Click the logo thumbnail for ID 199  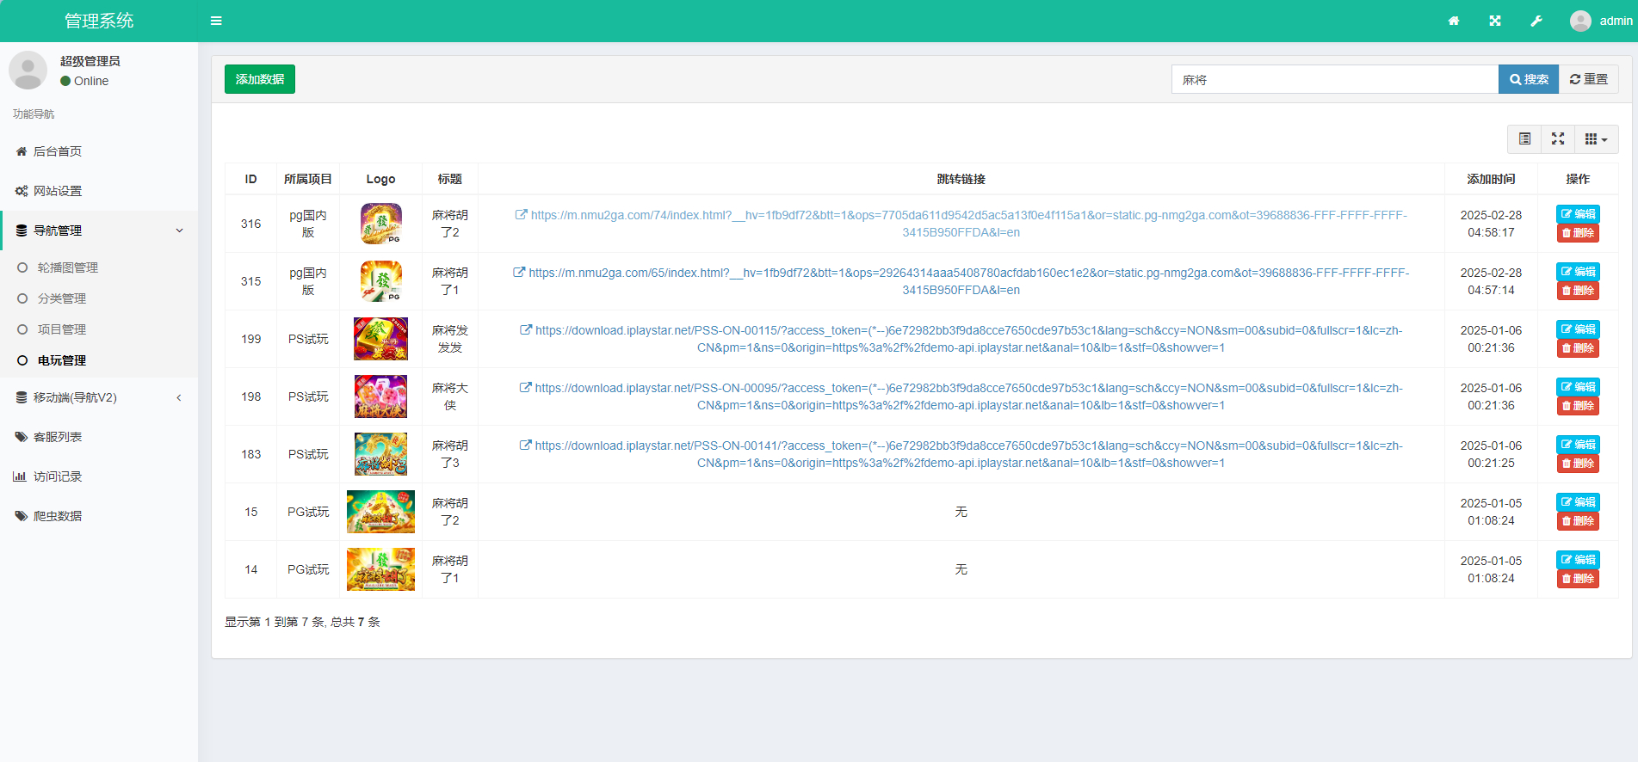[x=380, y=339]
